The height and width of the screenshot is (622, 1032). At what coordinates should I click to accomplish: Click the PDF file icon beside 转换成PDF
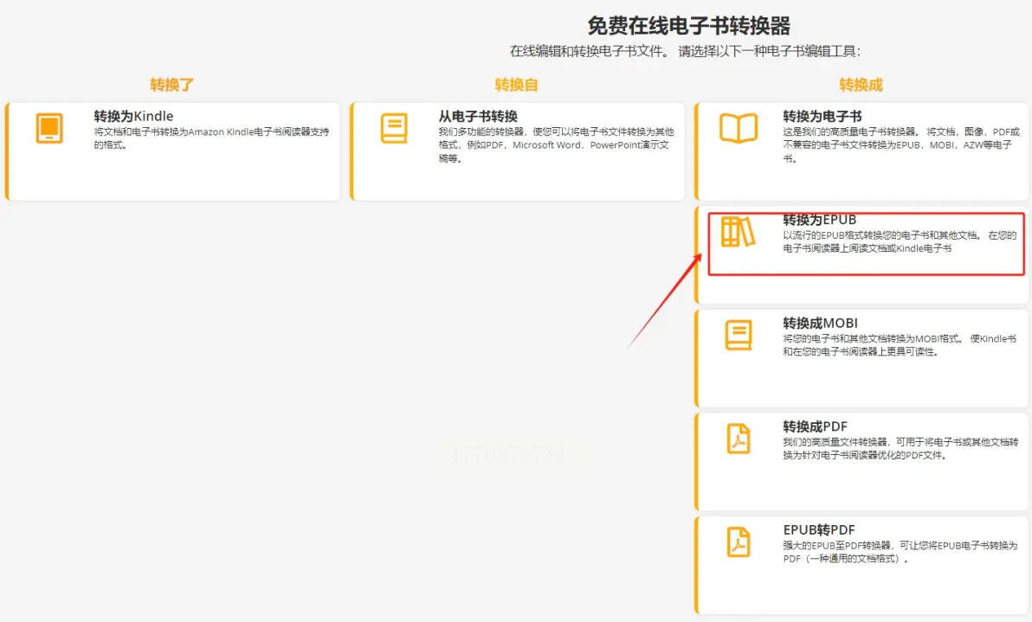pos(739,439)
